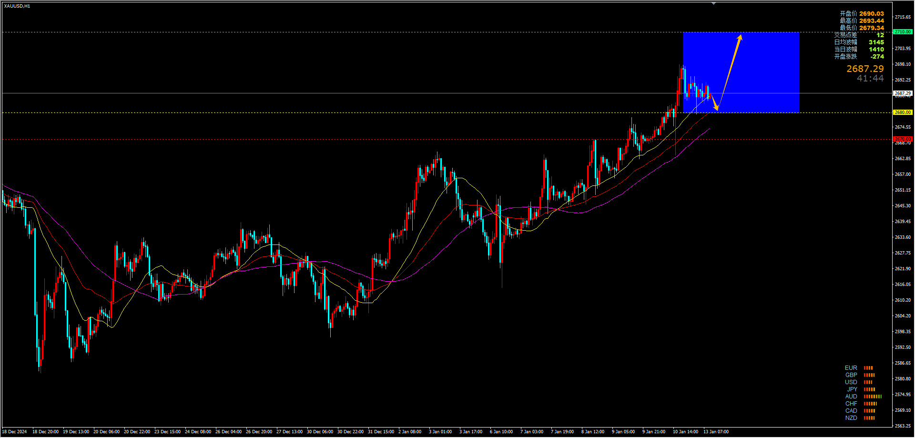The width and height of the screenshot is (915, 438).
Task: Click the 2610.20 price scale label
Action: (903, 300)
